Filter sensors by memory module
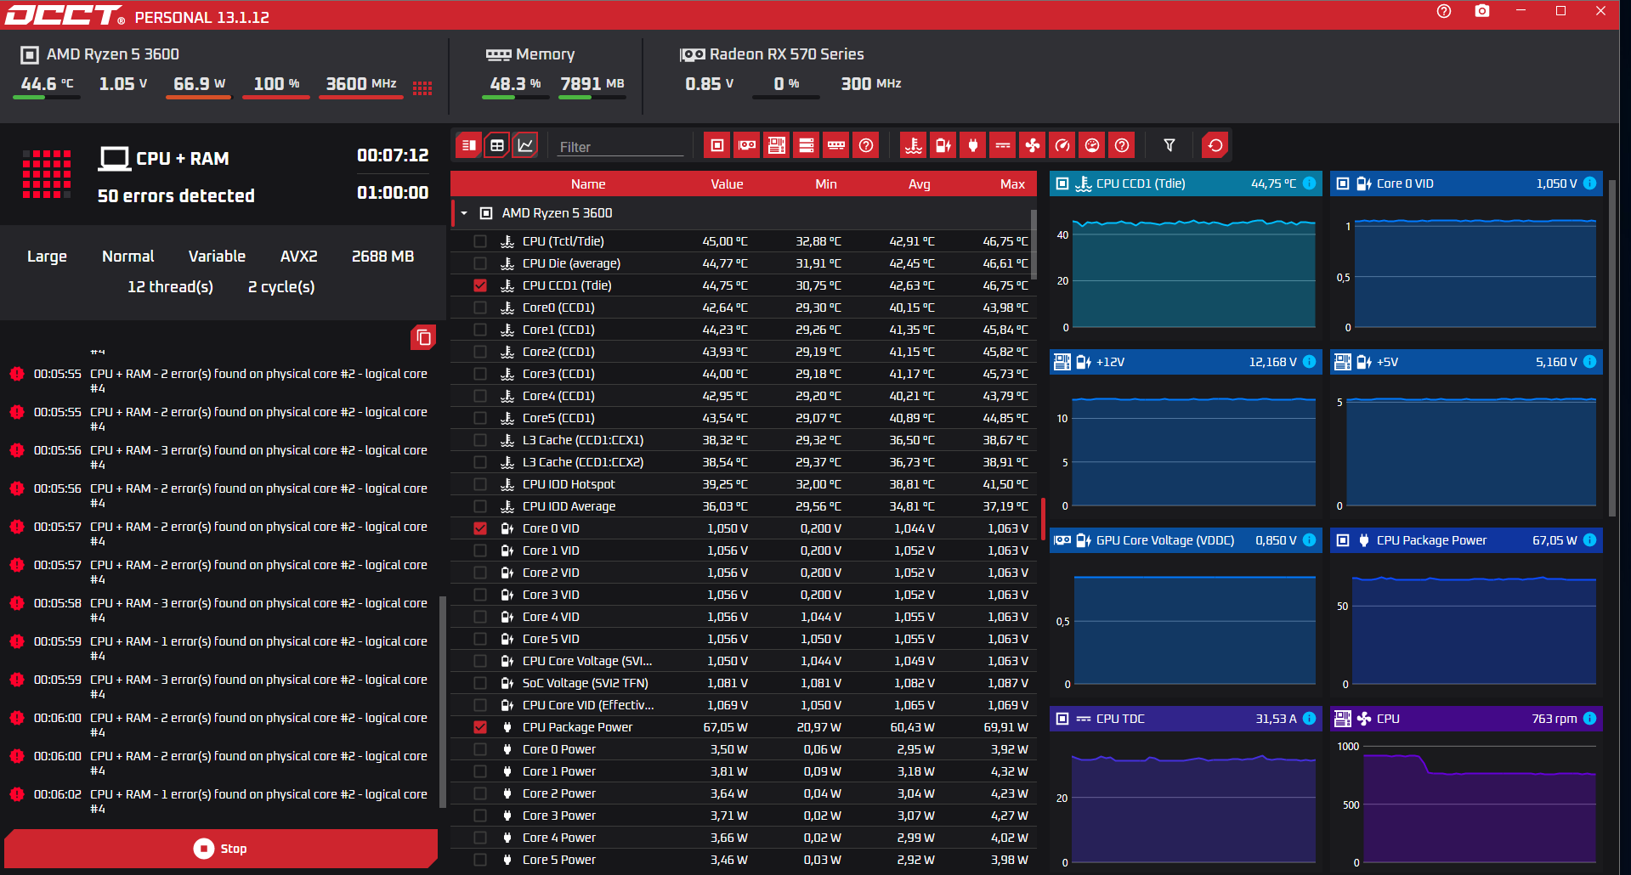The height and width of the screenshot is (875, 1631). click(836, 145)
